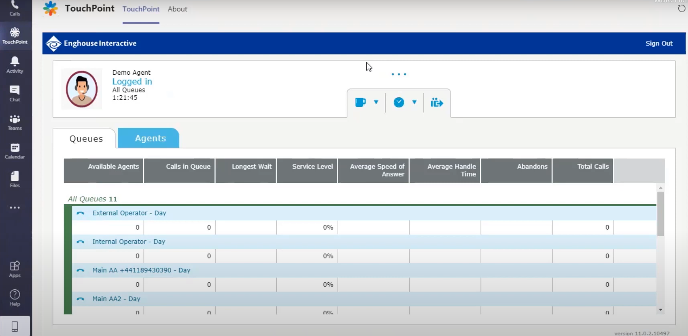Click the version 11.0.2.10497 text
The height and width of the screenshot is (336, 688).
point(642,333)
